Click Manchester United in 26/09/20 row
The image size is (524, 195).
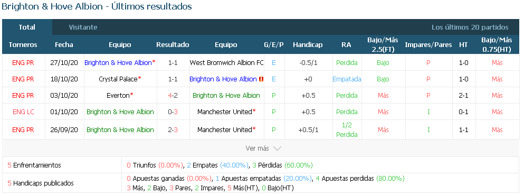[225, 130]
